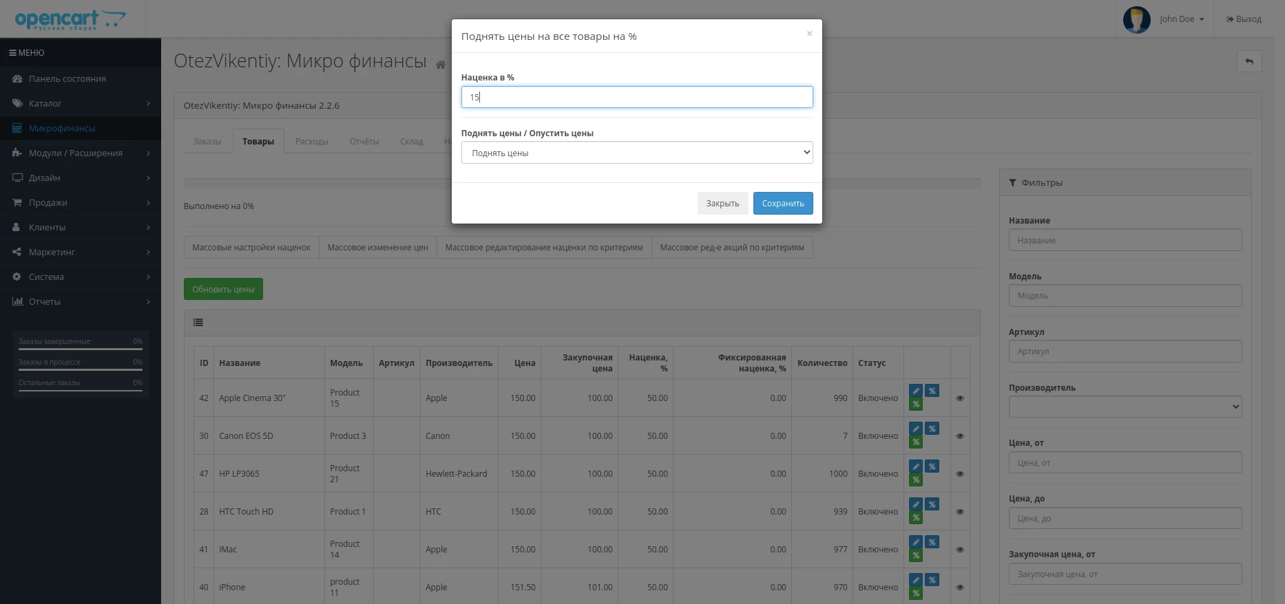The width and height of the screenshot is (1285, 604).
Task: Select the Товары tab
Action: (x=258, y=142)
